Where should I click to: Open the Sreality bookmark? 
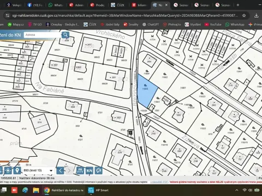click(x=131, y=24)
